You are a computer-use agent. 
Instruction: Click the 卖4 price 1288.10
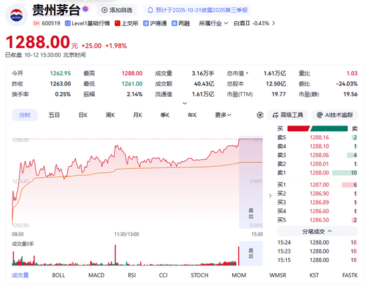tap(319, 147)
